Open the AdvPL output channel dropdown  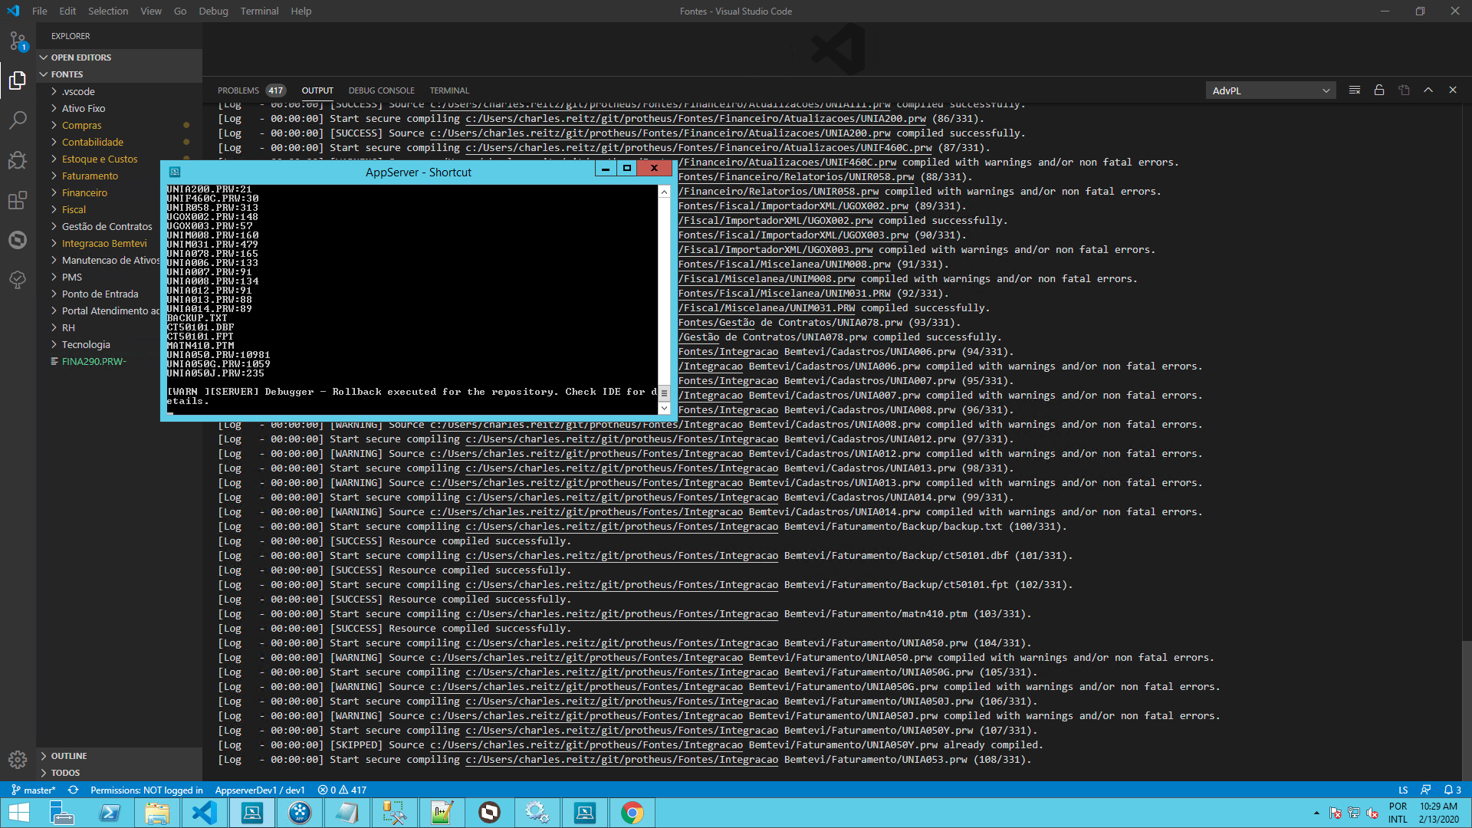1270,90
